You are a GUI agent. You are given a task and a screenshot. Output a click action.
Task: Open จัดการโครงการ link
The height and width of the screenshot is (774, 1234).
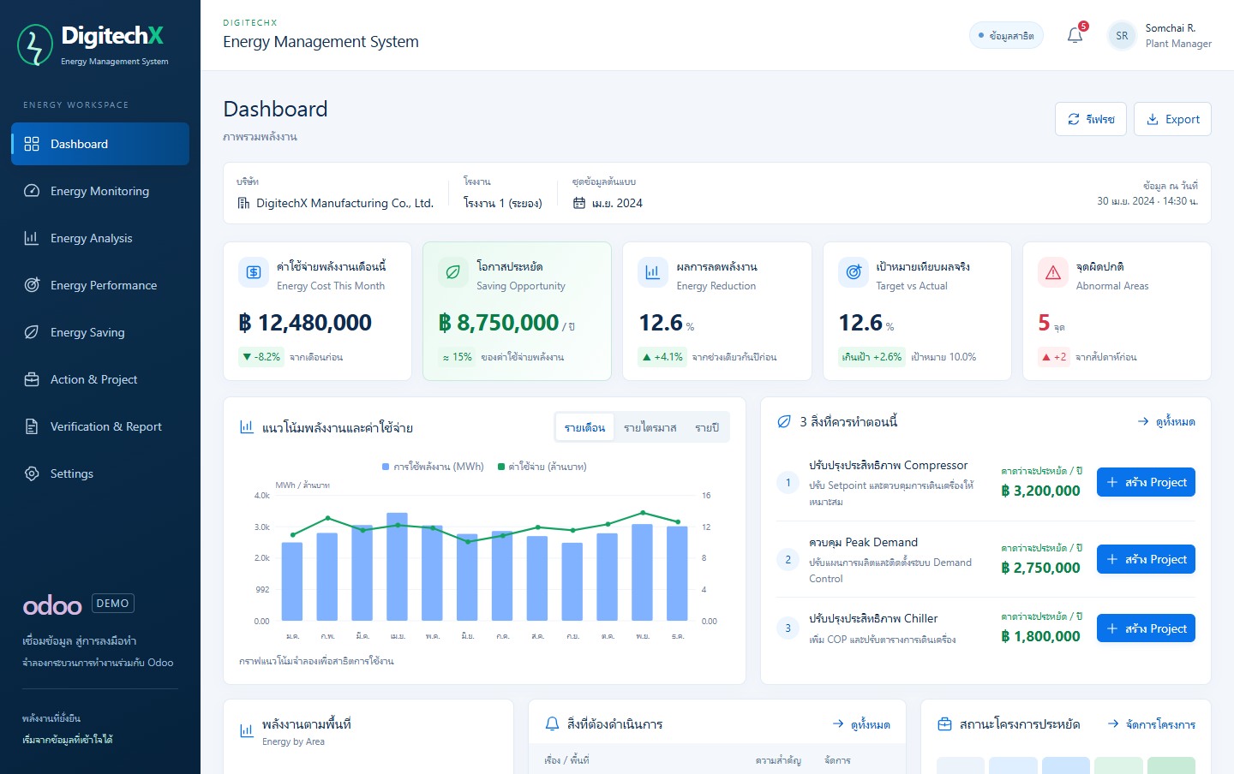click(x=1152, y=724)
